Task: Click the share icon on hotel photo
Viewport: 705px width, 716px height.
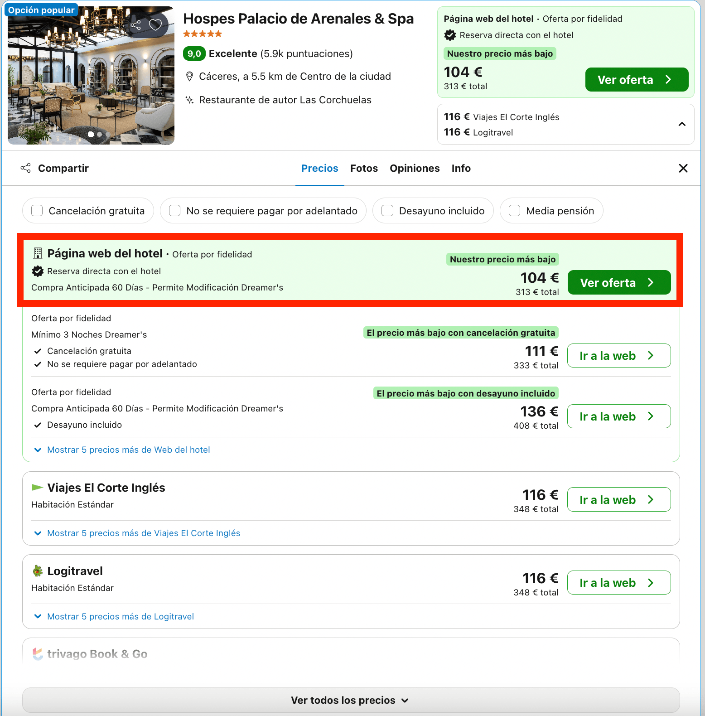Action: 136,25
